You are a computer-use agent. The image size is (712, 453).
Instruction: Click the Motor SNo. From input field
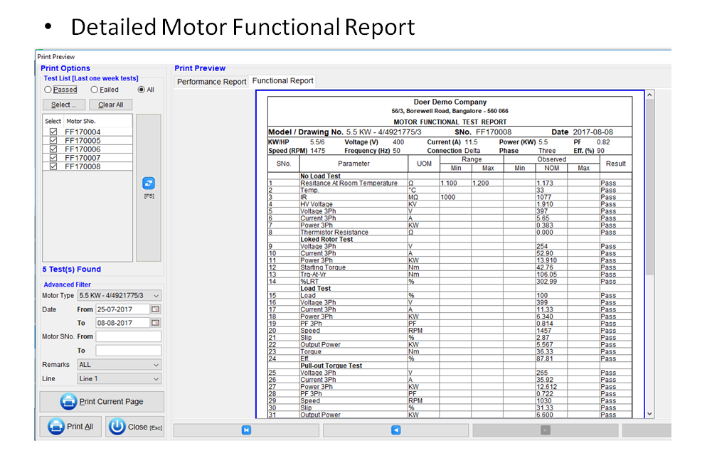coord(128,337)
